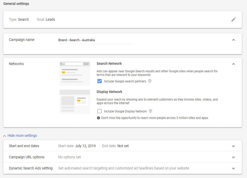The height and width of the screenshot is (178, 247).
Task: Click the Display Network preview illustration
Action: pyautogui.click(x=75, y=102)
